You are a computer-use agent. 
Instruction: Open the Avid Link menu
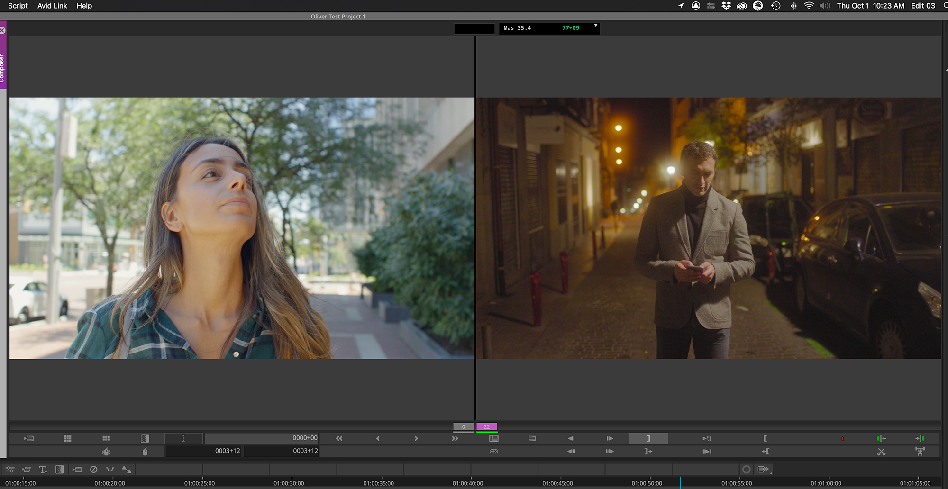click(52, 6)
